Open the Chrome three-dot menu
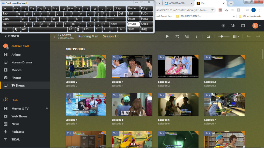264x148 pixels. click(x=260, y=10)
